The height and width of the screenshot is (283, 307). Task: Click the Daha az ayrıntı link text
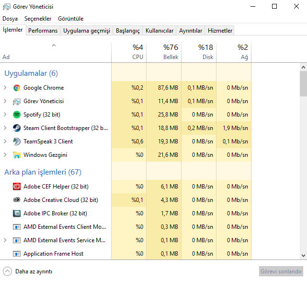click(x=34, y=271)
